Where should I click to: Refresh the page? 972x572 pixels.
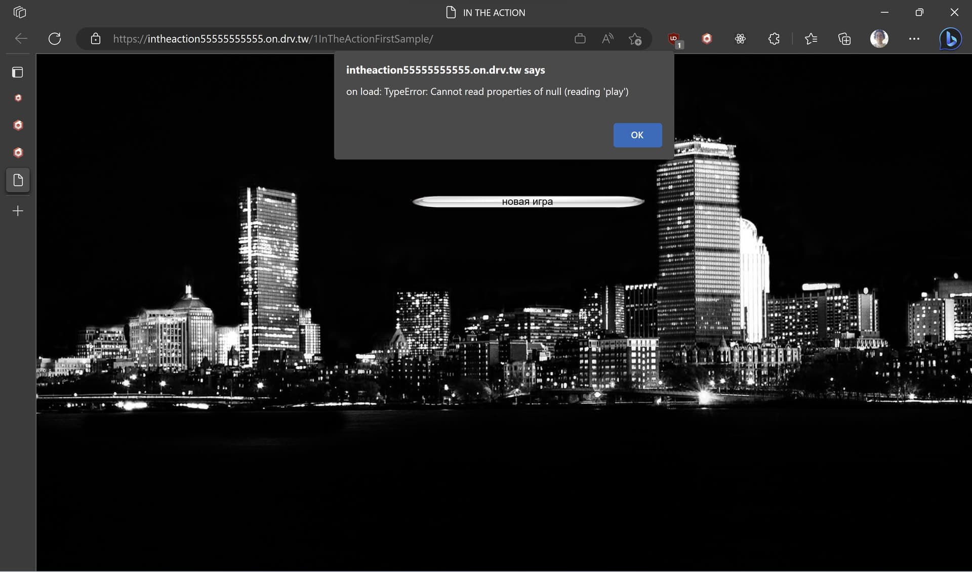click(55, 38)
